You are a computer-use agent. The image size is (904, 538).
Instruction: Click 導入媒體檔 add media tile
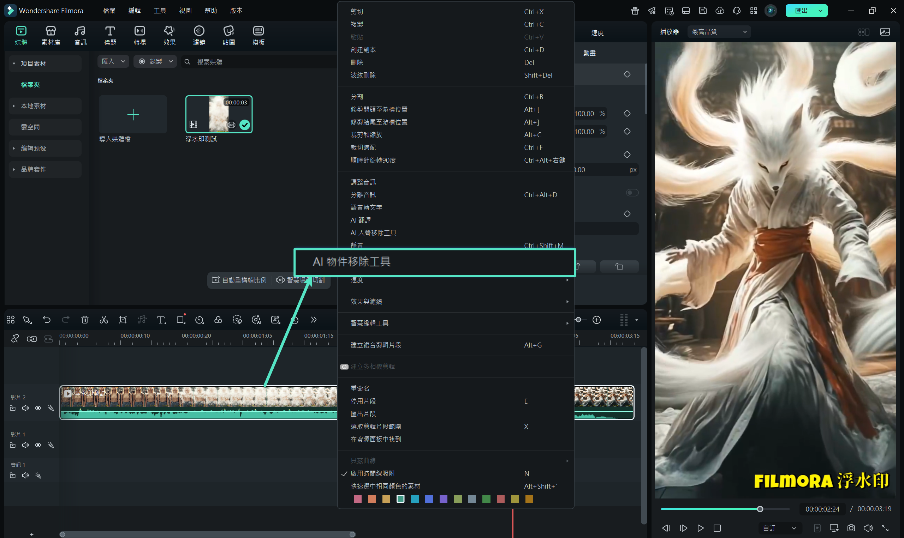[x=133, y=115]
